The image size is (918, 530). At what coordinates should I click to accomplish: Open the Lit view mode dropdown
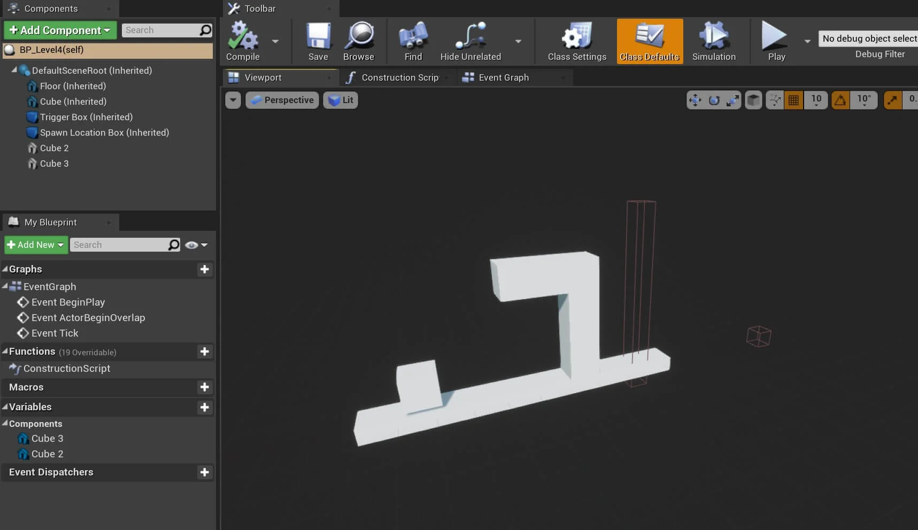(x=341, y=100)
